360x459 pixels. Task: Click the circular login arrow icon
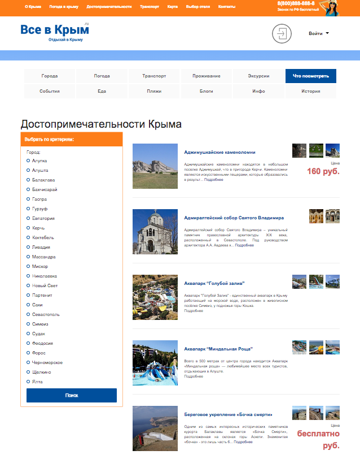(282, 34)
